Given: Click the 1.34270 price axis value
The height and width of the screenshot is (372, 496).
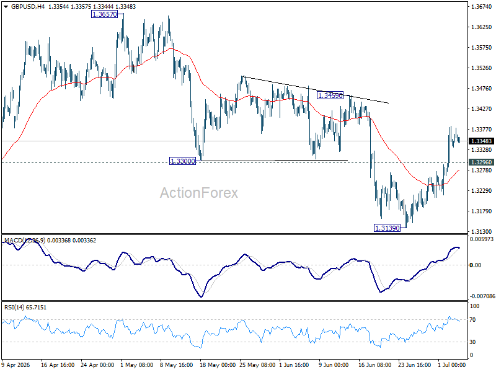Looking at the screenshot, I should tap(481, 109).
